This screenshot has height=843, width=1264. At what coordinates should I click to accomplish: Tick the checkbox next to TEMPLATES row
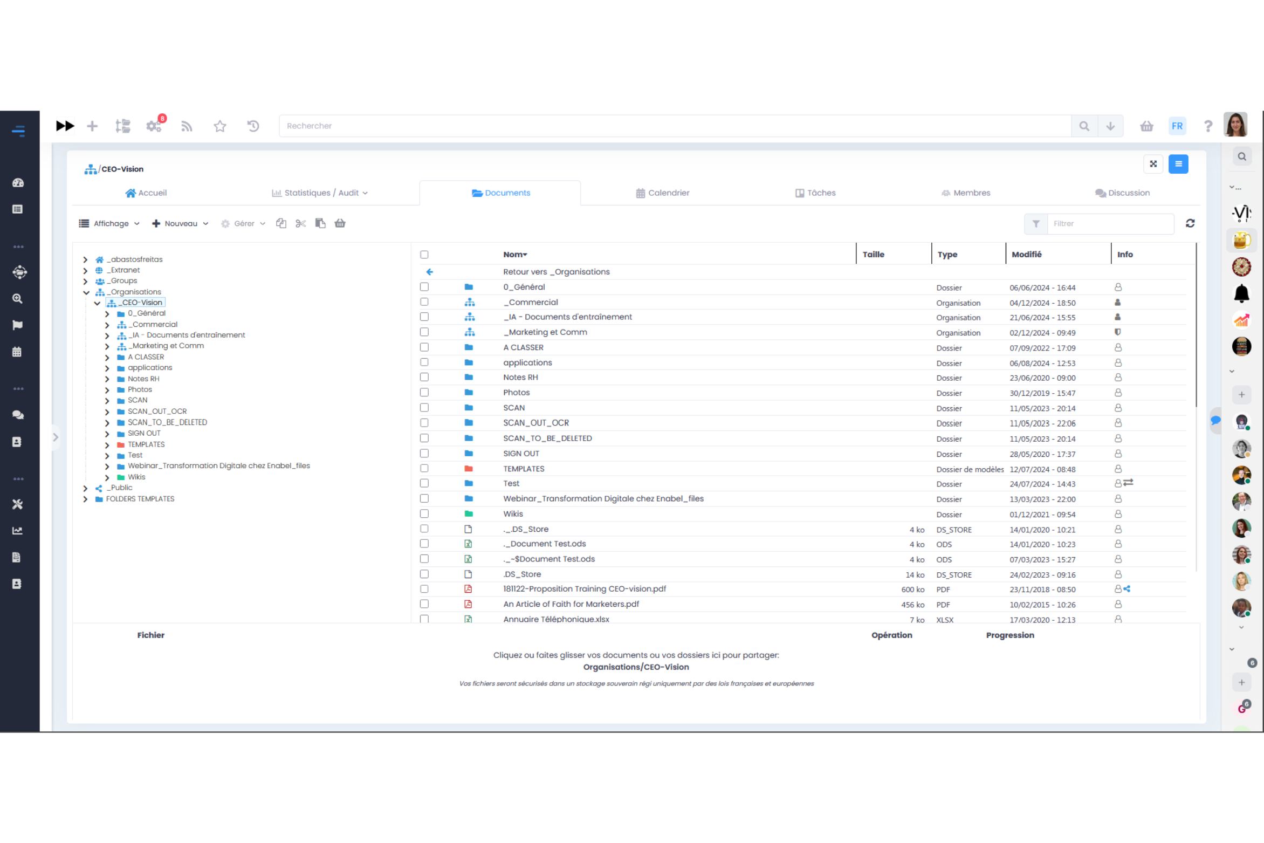(x=424, y=469)
